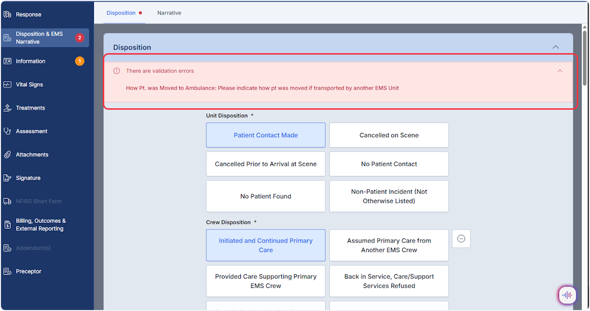
Task: Click the voice assistant waveform icon
Action: pyautogui.click(x=567, y=295)
